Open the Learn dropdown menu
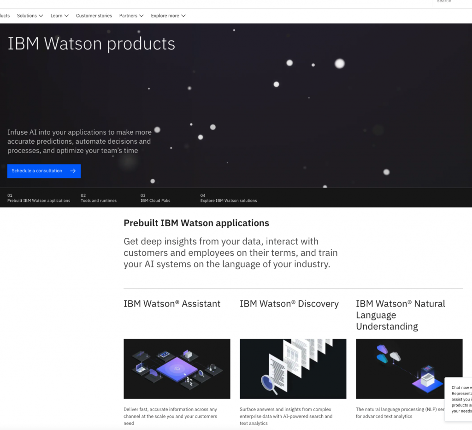Image resolution: width=472 pixels, height=430 pixels. coord(59,16)
